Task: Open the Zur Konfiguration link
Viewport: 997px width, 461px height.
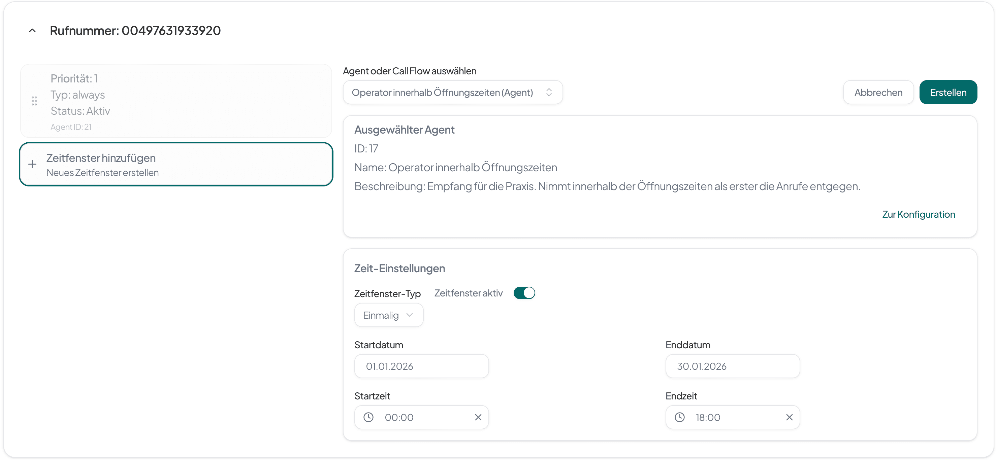Action: pos(918,214)
